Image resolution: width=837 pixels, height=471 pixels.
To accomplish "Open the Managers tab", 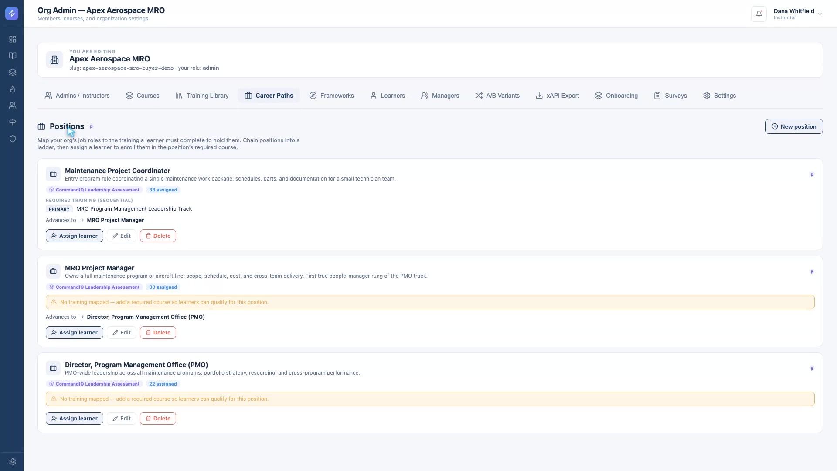I will click(440, 96).
